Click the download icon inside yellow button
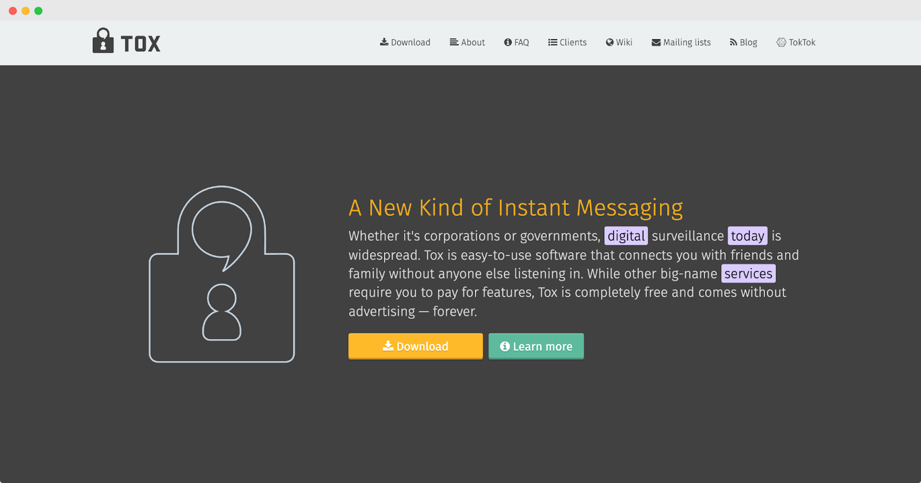The height and width of the screenshot is (483, 921). pos(389,345)
